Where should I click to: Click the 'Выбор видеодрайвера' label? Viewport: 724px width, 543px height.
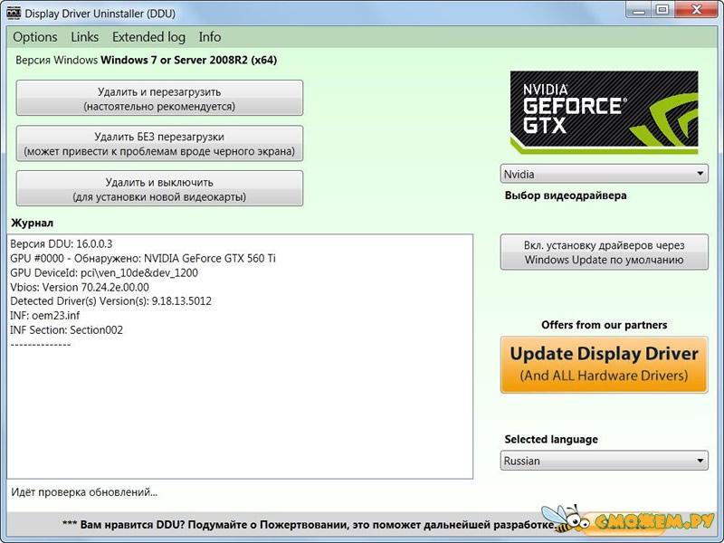click(x=566, y=195)
